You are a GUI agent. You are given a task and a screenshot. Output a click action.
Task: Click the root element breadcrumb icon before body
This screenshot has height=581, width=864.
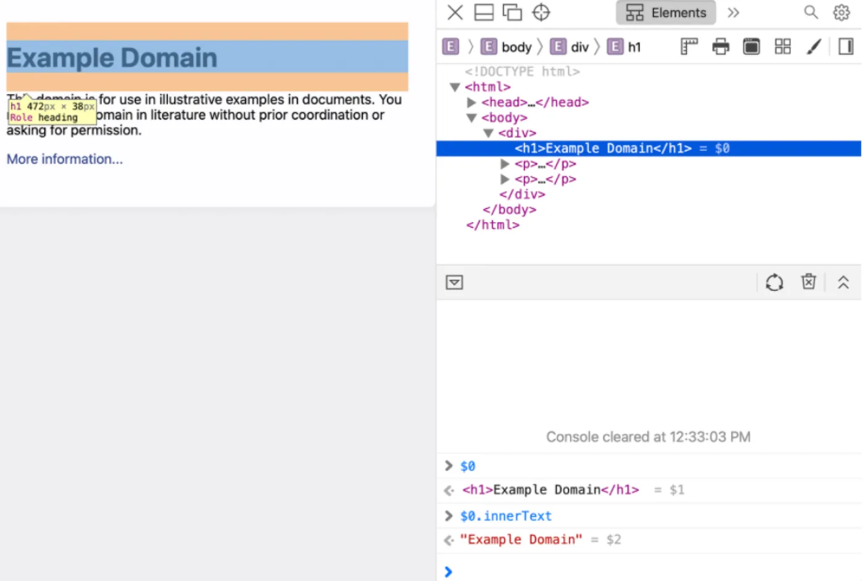(451, 46)
